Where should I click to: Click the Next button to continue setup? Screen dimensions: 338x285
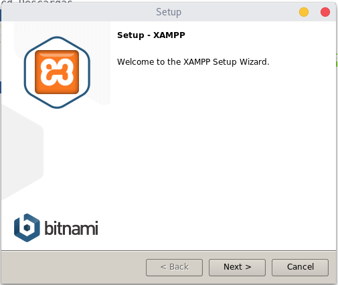pyautogui.click(x=237, y=267)
